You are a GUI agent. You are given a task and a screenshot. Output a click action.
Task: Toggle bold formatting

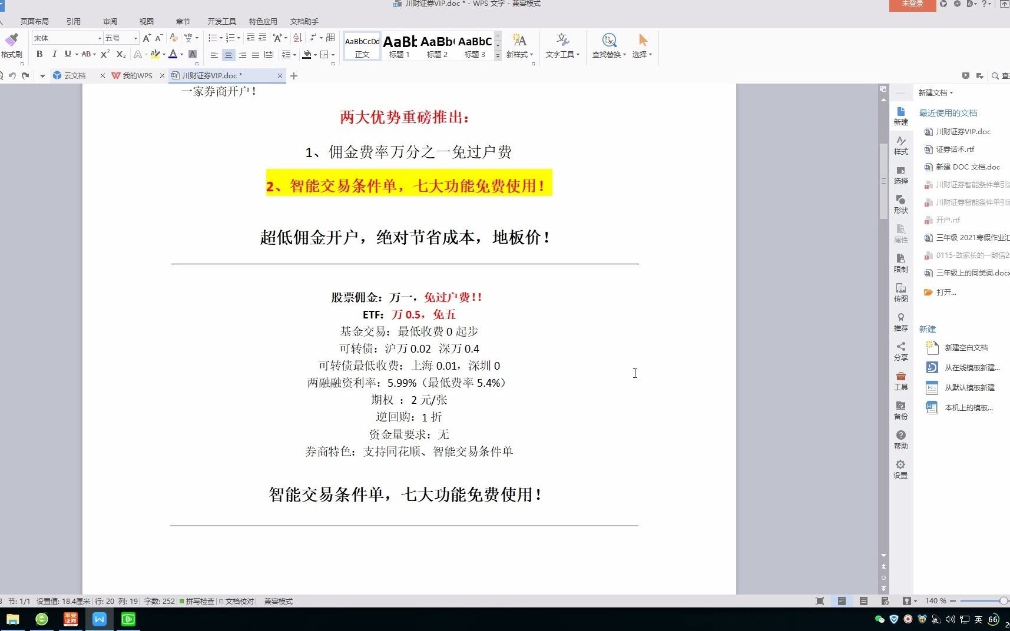coord(39,54)
